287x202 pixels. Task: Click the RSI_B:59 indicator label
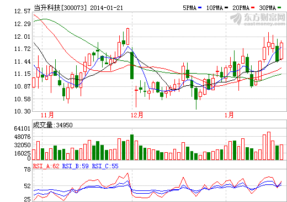76,166
